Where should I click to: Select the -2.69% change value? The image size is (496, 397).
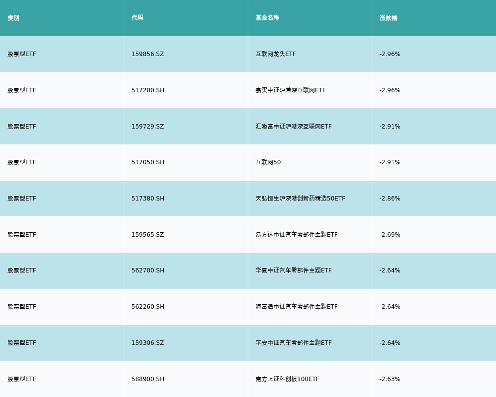390,235
